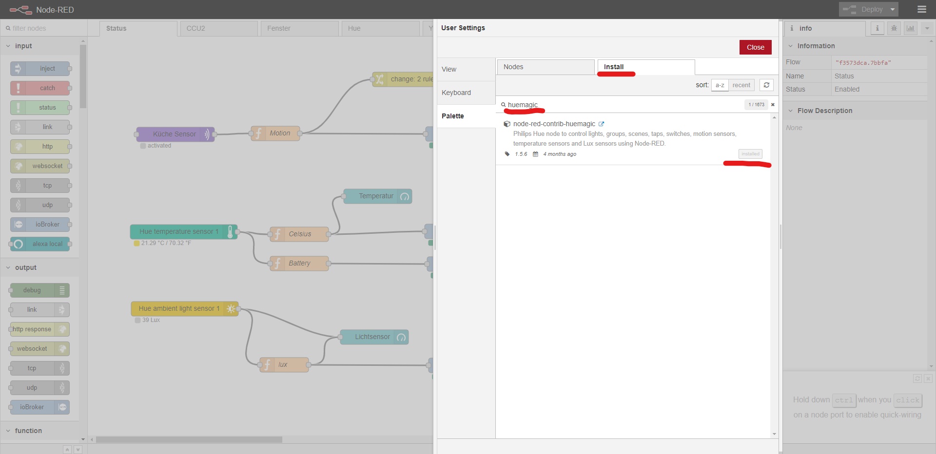Pick the catch node from input palette

pyautogui.click(x=40, y=88)
